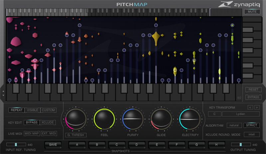Enable Key Edit BYPASS mode
The height and width of the screenshot is (154, 266).
[x=32, y=123]
